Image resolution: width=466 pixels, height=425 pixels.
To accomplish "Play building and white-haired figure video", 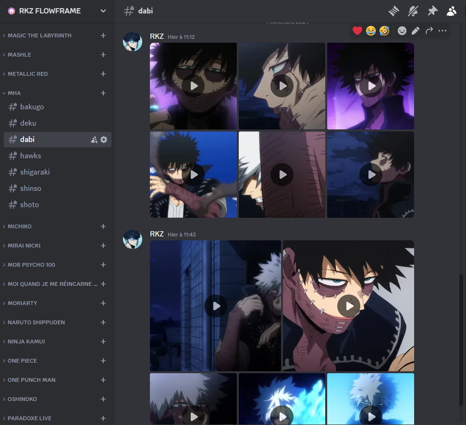I will pyautogui.click(x=216, y=306).
